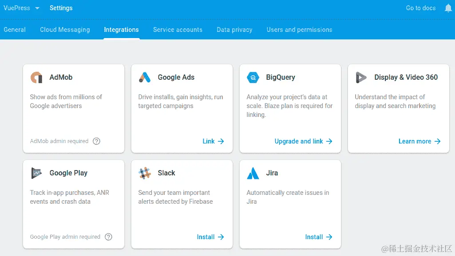Click the arrow next to Google Ads Link
The image size is (455, 256).
(x=221, y=141)
